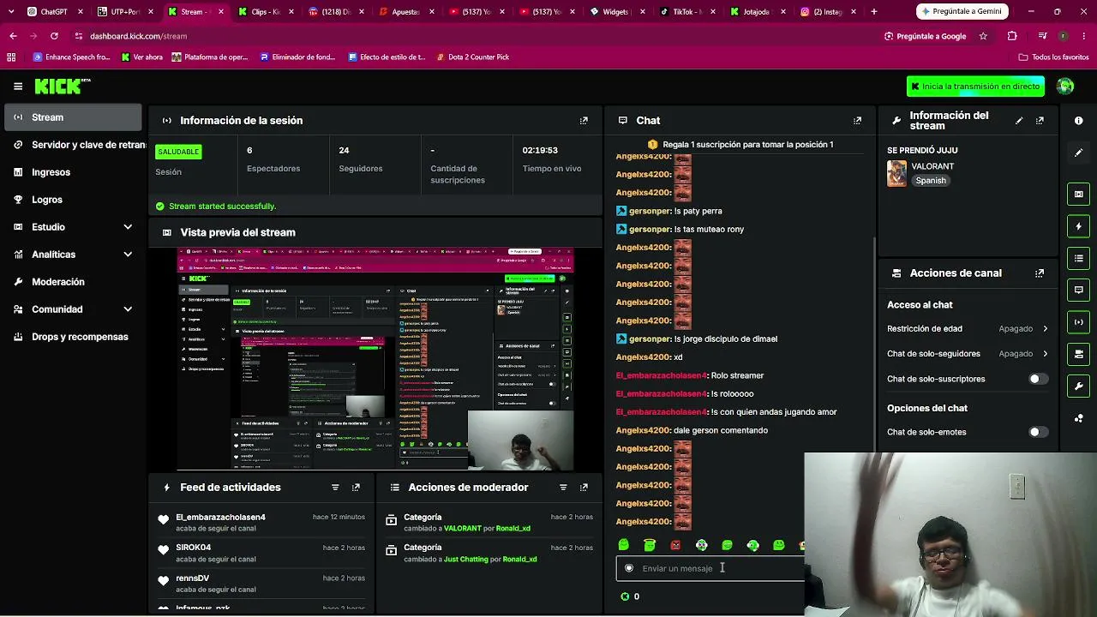The height and width of the screenshot is (617, 1097).
Task: Open emote picker inside message box
Action: (629, 568)
